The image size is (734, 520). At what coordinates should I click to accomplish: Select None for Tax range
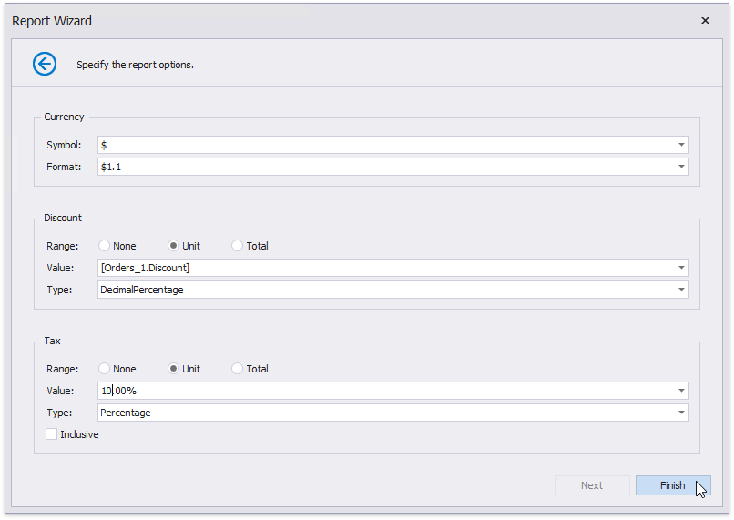105,369
